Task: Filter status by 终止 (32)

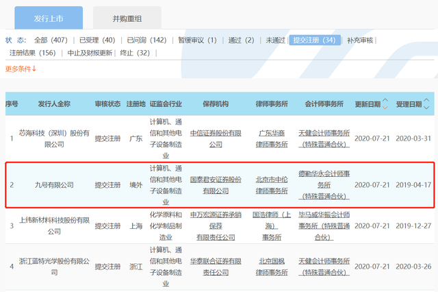Action: (135, 53)
